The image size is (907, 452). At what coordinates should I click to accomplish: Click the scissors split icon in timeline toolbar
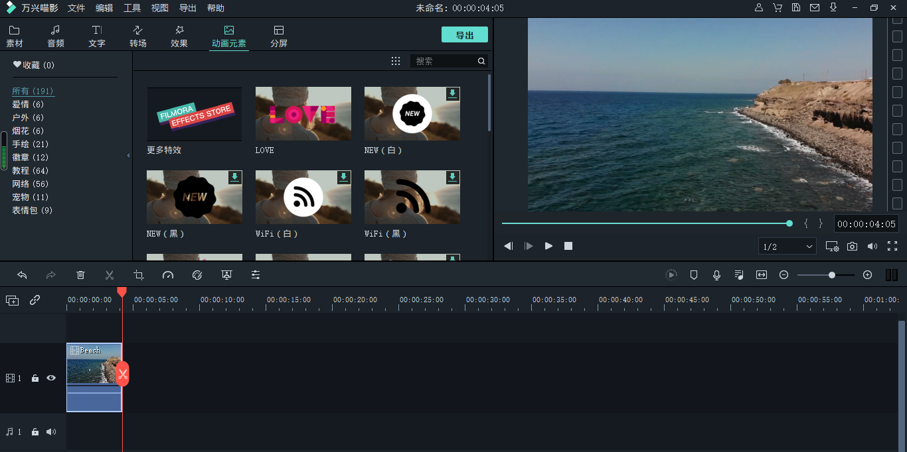(x=110, y=275)
